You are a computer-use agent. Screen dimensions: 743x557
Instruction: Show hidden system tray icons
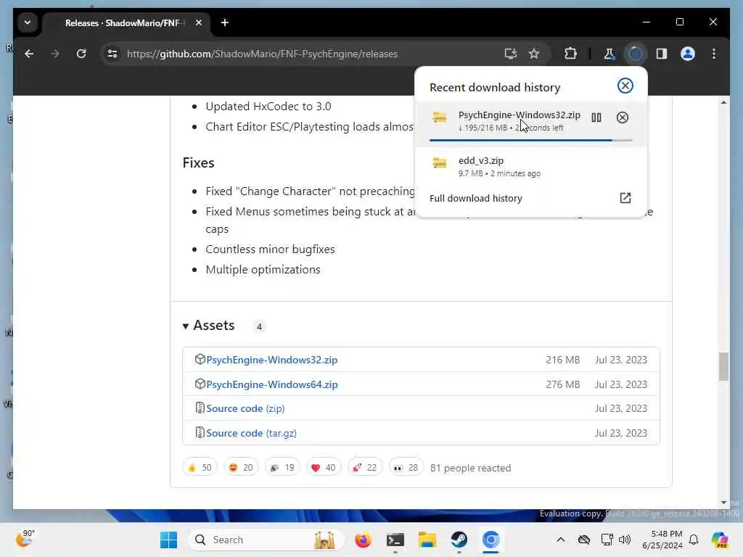[561, 540]
